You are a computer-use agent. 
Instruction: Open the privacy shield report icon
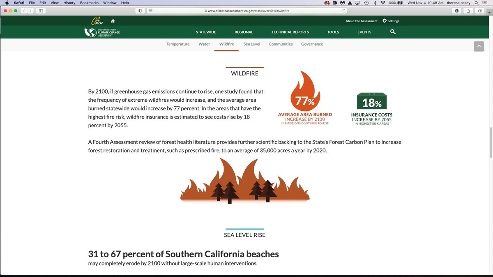click(141, 11)
